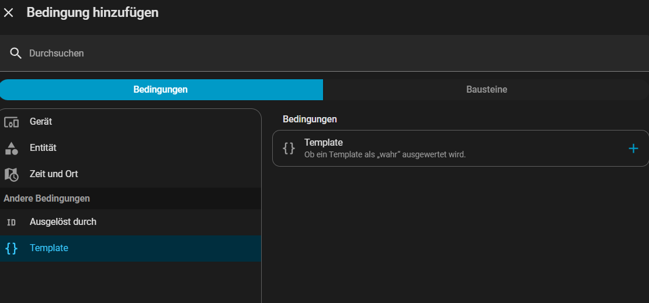Click the Template card description text
The width and height of the screenshot is (649, 303).
coord(384,155)
